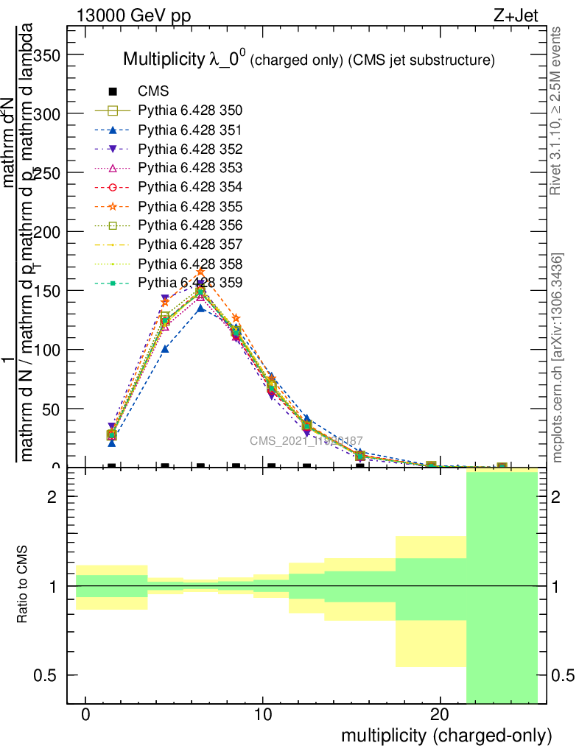Click the Pythia 6.428 351 blue triangle marker
The width and height of the screenshot is (579, 754).
point(113,130)
